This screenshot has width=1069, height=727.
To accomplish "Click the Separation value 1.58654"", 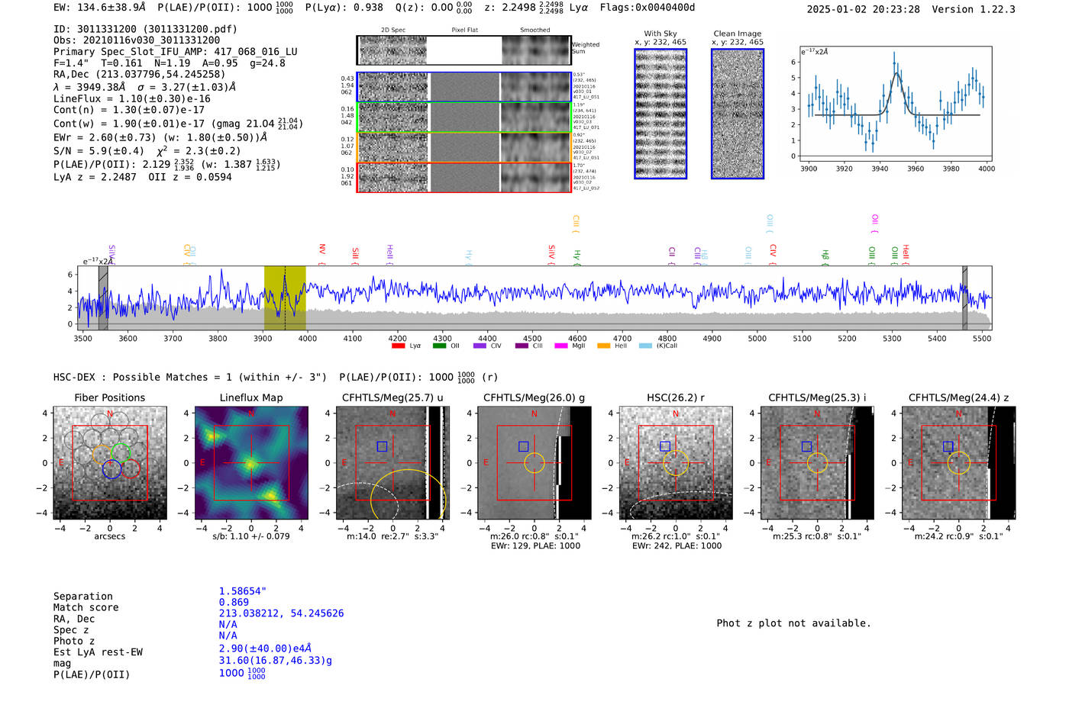I will coord(243,591).
